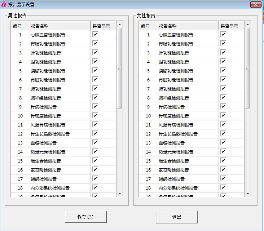Disable male 微量元素检测报告 display checkbox
Viewport: 264px width, 231px height.
click(x=95, y=151)
